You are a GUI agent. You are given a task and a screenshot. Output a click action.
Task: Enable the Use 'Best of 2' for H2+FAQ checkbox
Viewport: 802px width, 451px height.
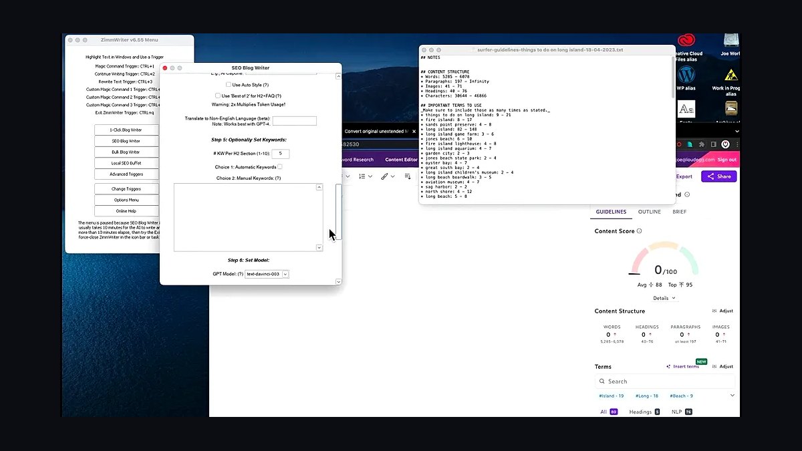[x=218, y=96]
